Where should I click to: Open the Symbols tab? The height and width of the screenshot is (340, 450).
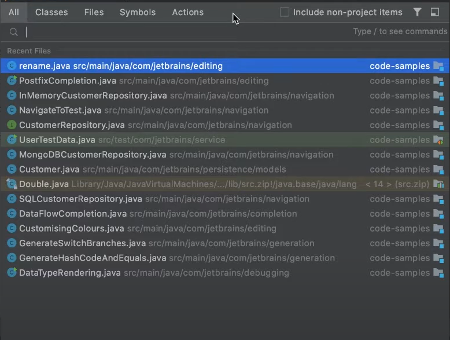coord(137,12)
